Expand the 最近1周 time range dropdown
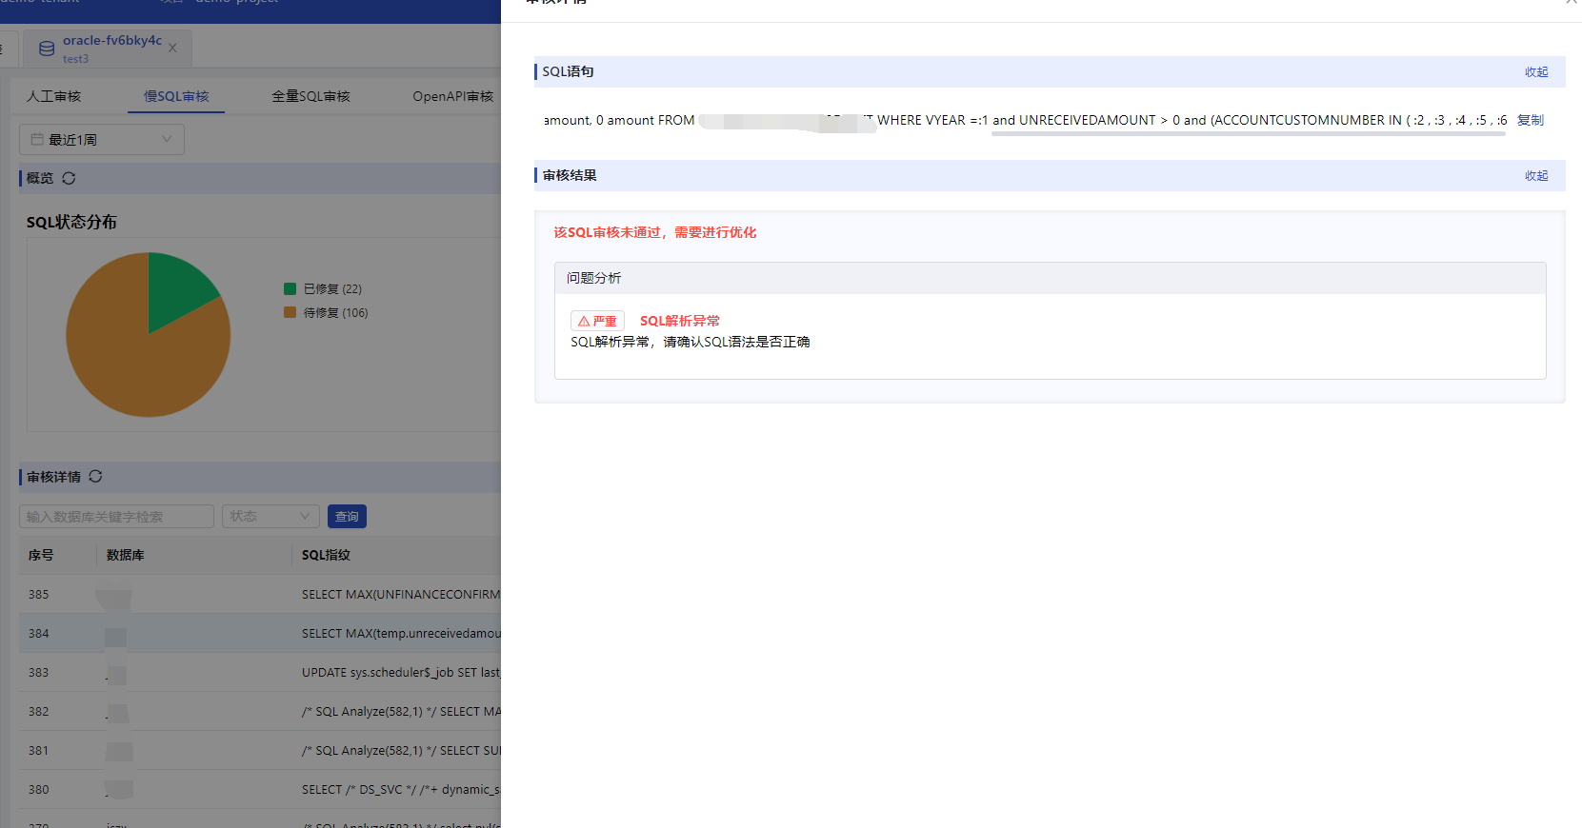1582x828 pixels. [x=102, y=140]
